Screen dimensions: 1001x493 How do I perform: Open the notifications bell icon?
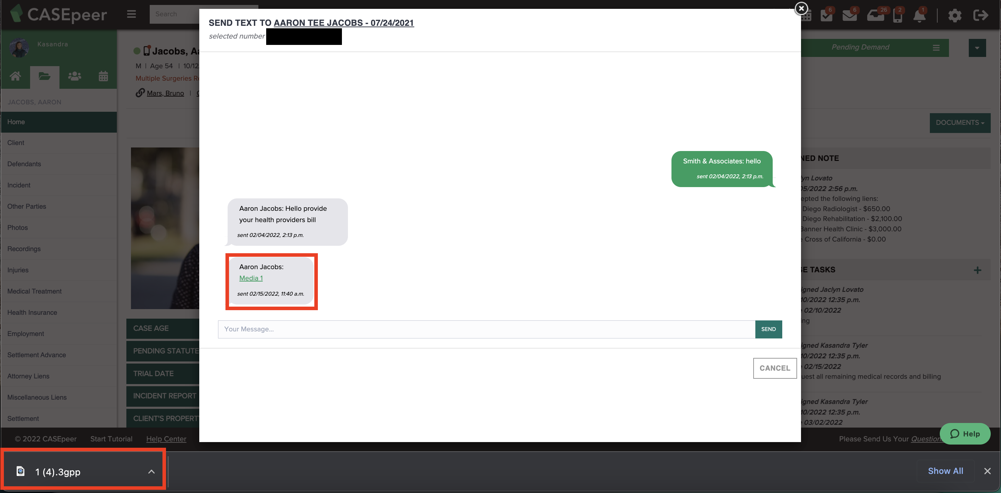(x=919, y=16)
